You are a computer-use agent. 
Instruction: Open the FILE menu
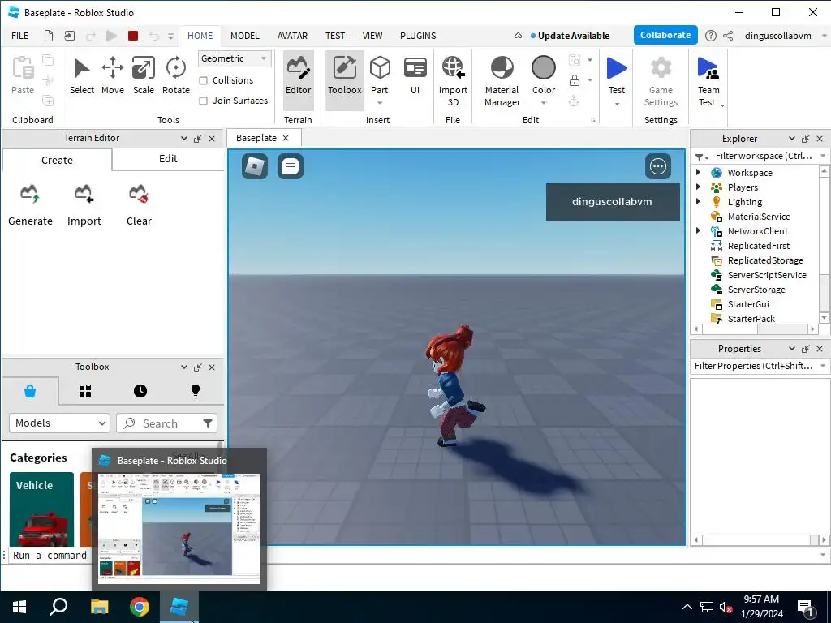[20, 36]
